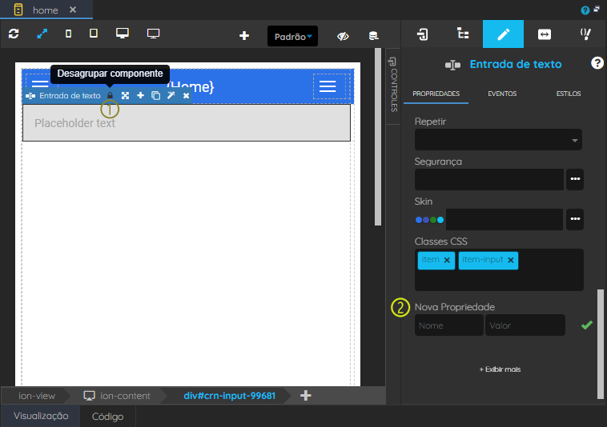The width and height of the screenshot is (607, 427).
Task: Duplicate component with the copy icon
Action: (x=155, y=95)
